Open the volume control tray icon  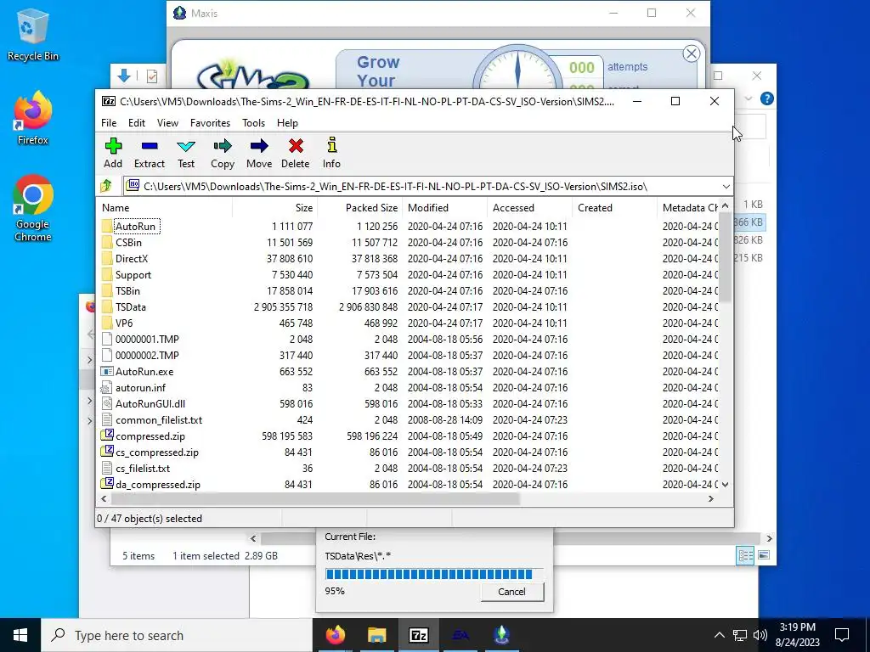click(760, 635)
